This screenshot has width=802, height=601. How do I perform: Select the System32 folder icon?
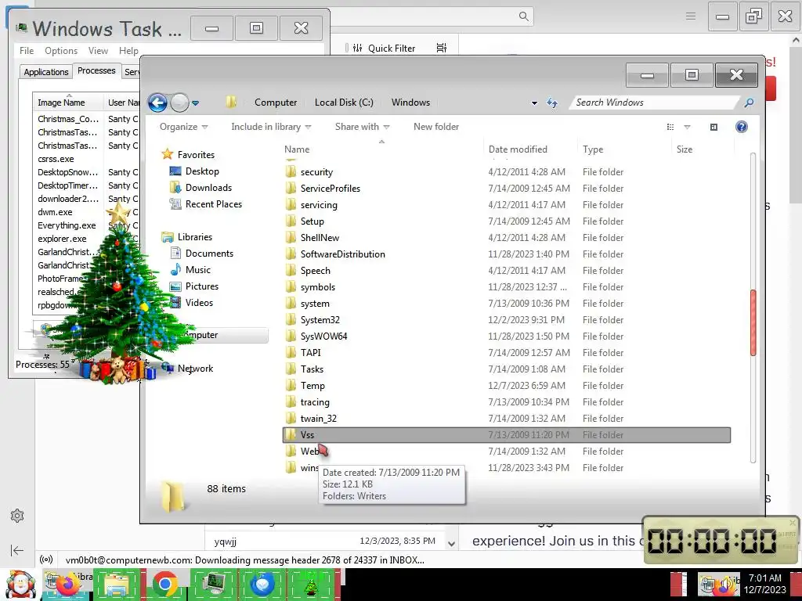coord(291,319)
